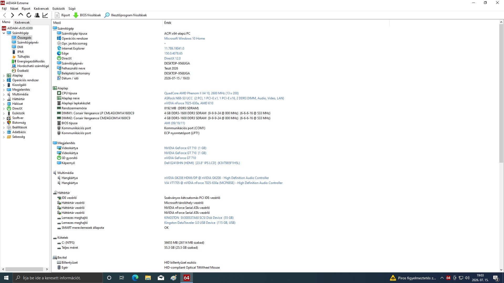
Task: Open the QuadCore AMD Phenom II X4 link
Action: click(201, 93)
